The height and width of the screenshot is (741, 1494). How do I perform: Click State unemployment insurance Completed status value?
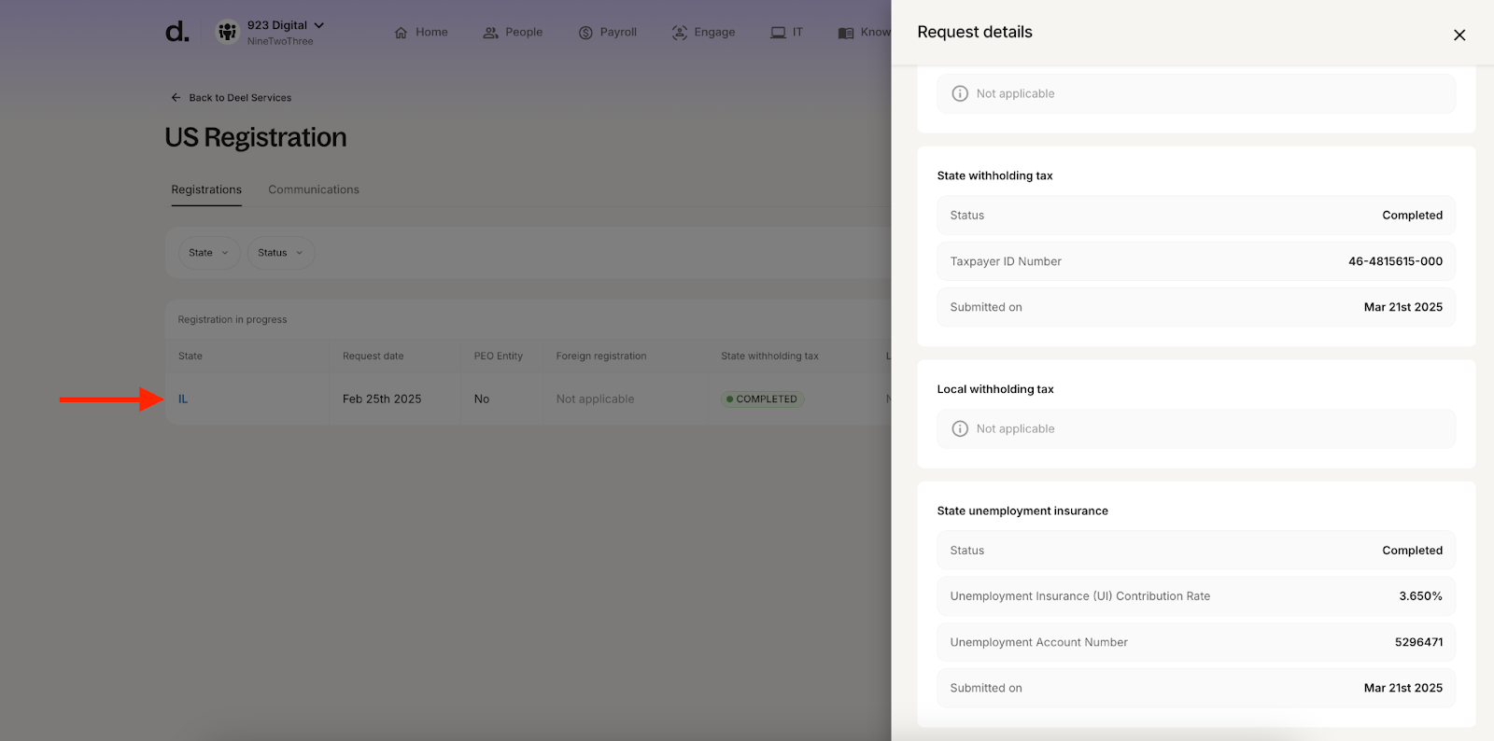point(1412,551)
